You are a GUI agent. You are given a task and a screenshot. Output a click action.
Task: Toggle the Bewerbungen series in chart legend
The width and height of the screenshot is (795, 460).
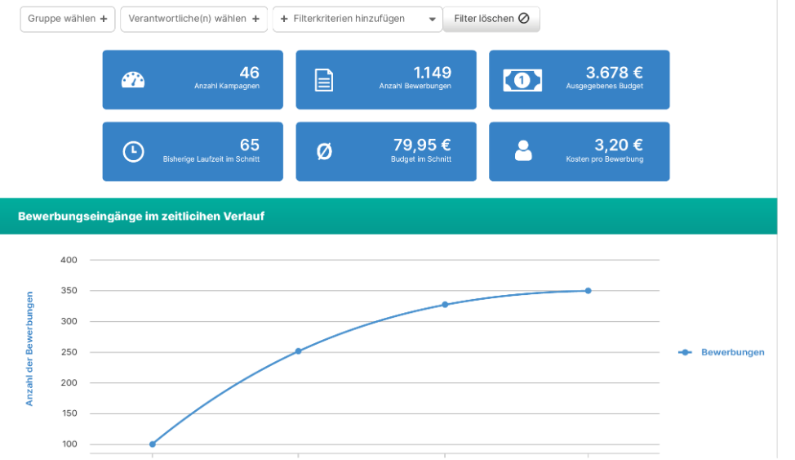pos(722,352)
